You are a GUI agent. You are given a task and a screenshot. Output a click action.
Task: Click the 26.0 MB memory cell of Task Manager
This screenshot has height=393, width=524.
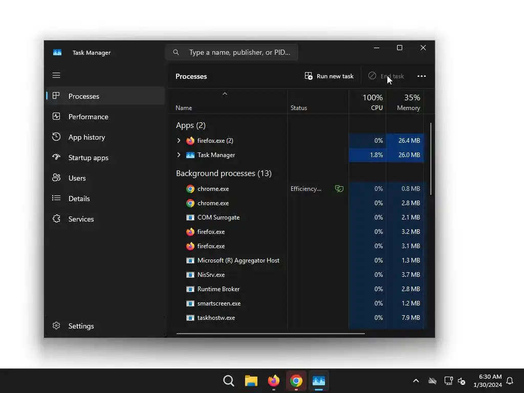405,155
